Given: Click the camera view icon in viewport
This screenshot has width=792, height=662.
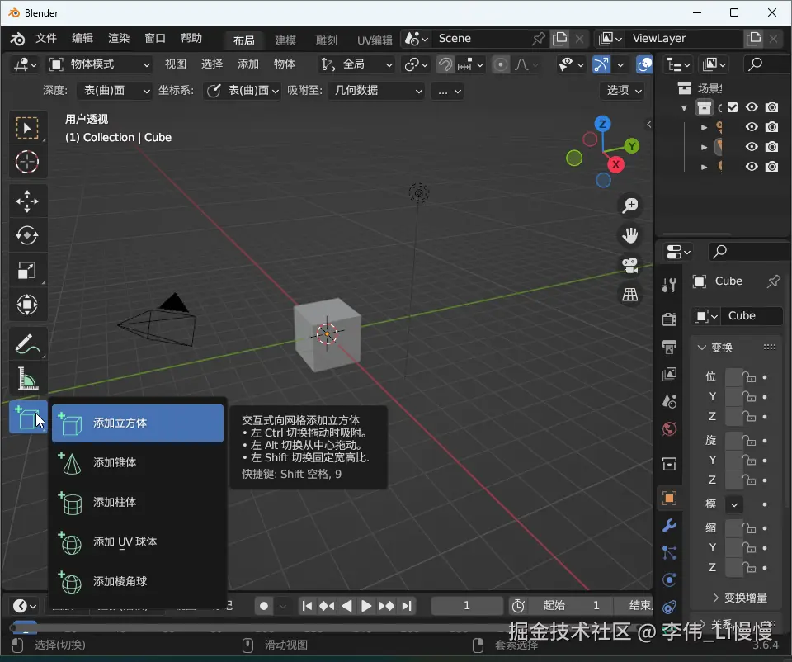Looking at the screenshot, I should pos(630,265).
